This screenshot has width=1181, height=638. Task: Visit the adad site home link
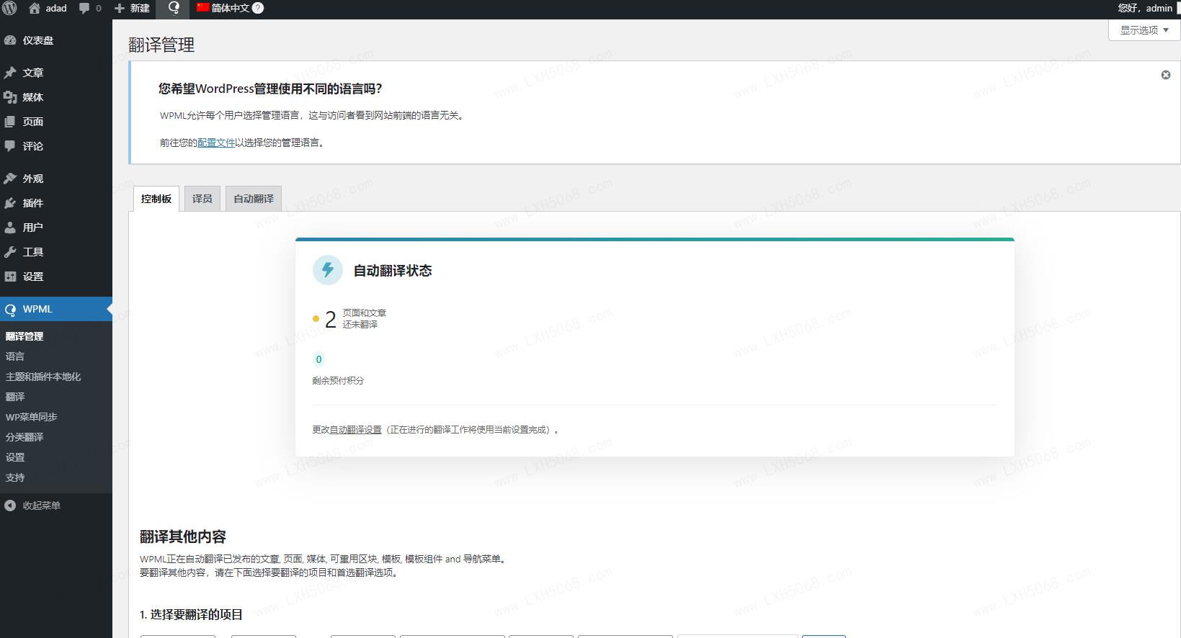tap(48, 8)
